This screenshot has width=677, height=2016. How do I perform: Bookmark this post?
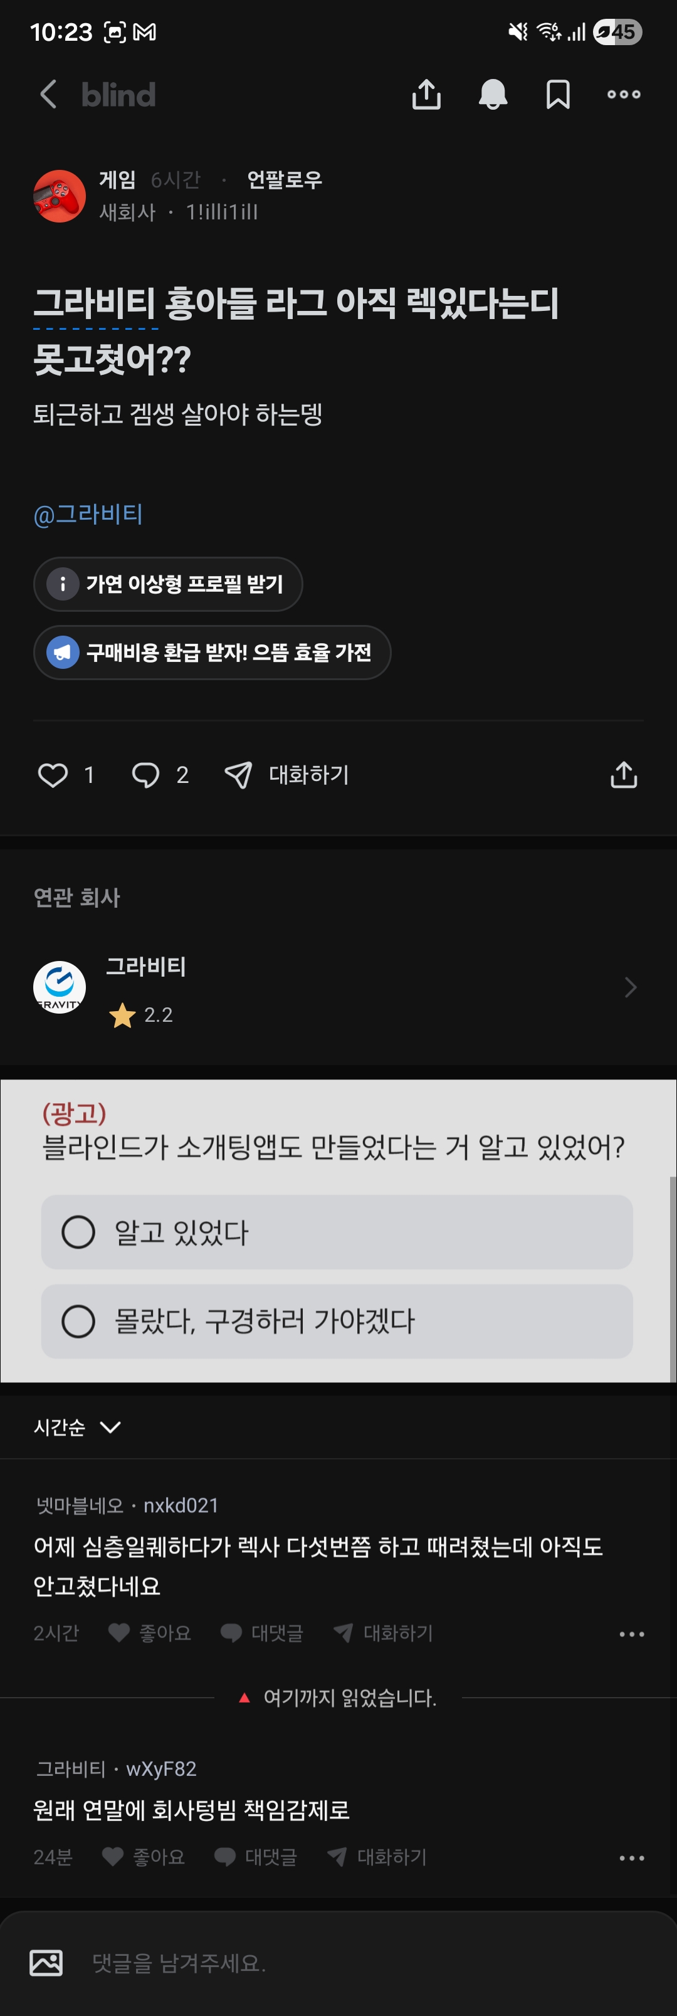tap(557, 95)
